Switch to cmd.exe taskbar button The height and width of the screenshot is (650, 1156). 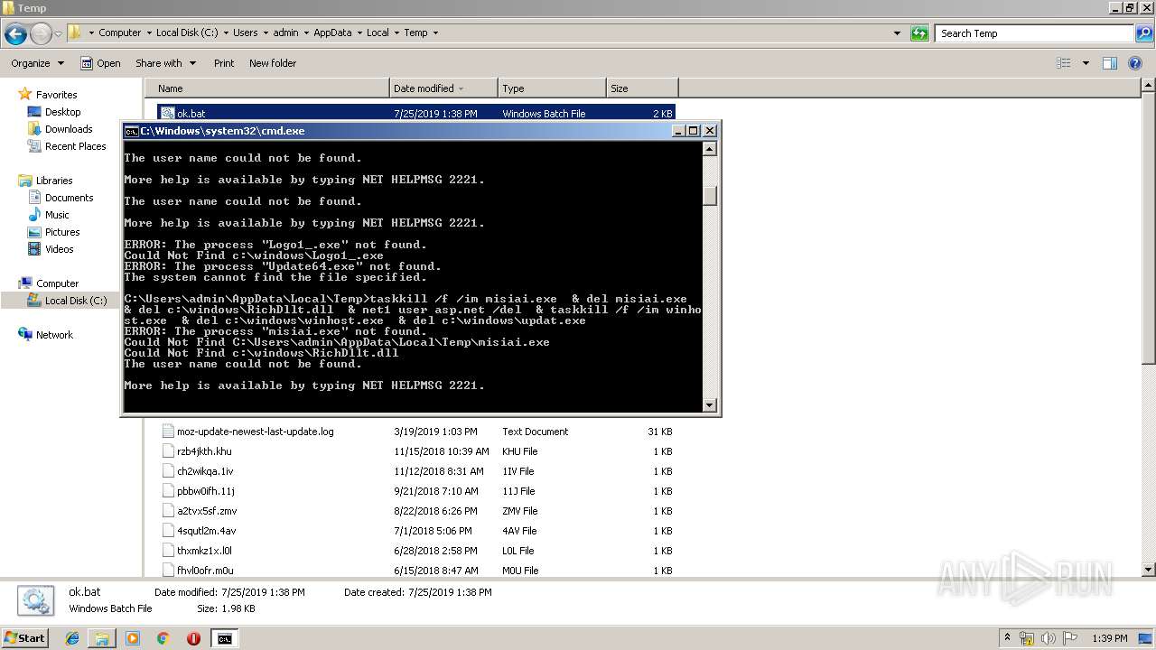click(x=224, y=638)
